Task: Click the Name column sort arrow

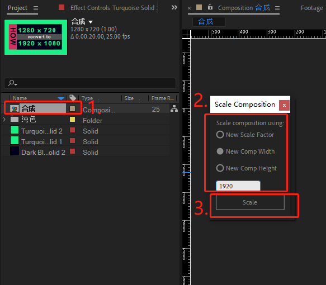Action: coord(61,98)
